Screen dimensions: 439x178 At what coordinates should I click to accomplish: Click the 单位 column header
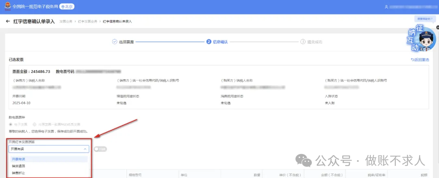[184, 175]
